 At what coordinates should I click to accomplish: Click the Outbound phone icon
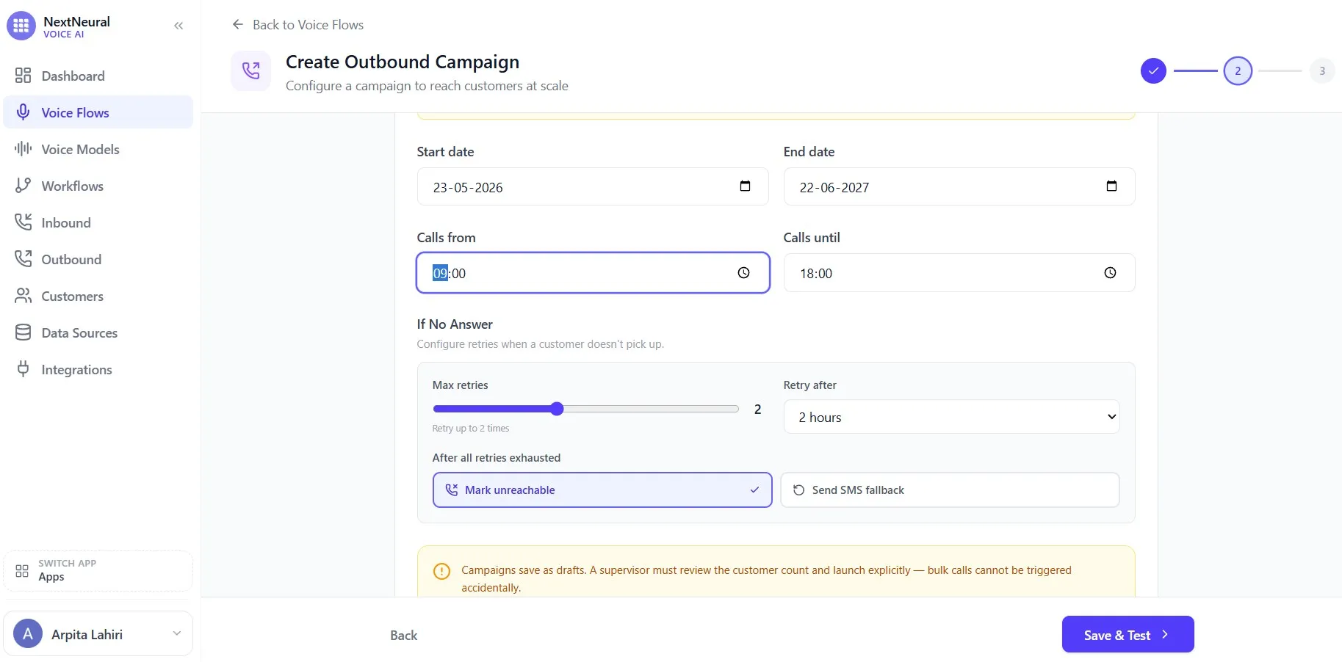(23, 259)
